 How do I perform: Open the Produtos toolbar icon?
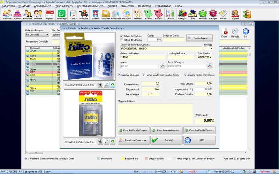click(x=84, y=14)
